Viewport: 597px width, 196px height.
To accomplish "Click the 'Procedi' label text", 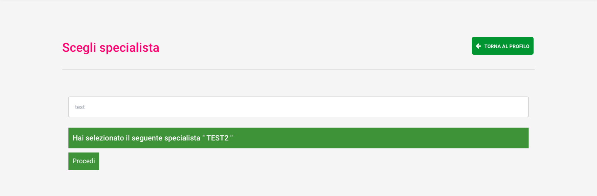I will (84, 161).
